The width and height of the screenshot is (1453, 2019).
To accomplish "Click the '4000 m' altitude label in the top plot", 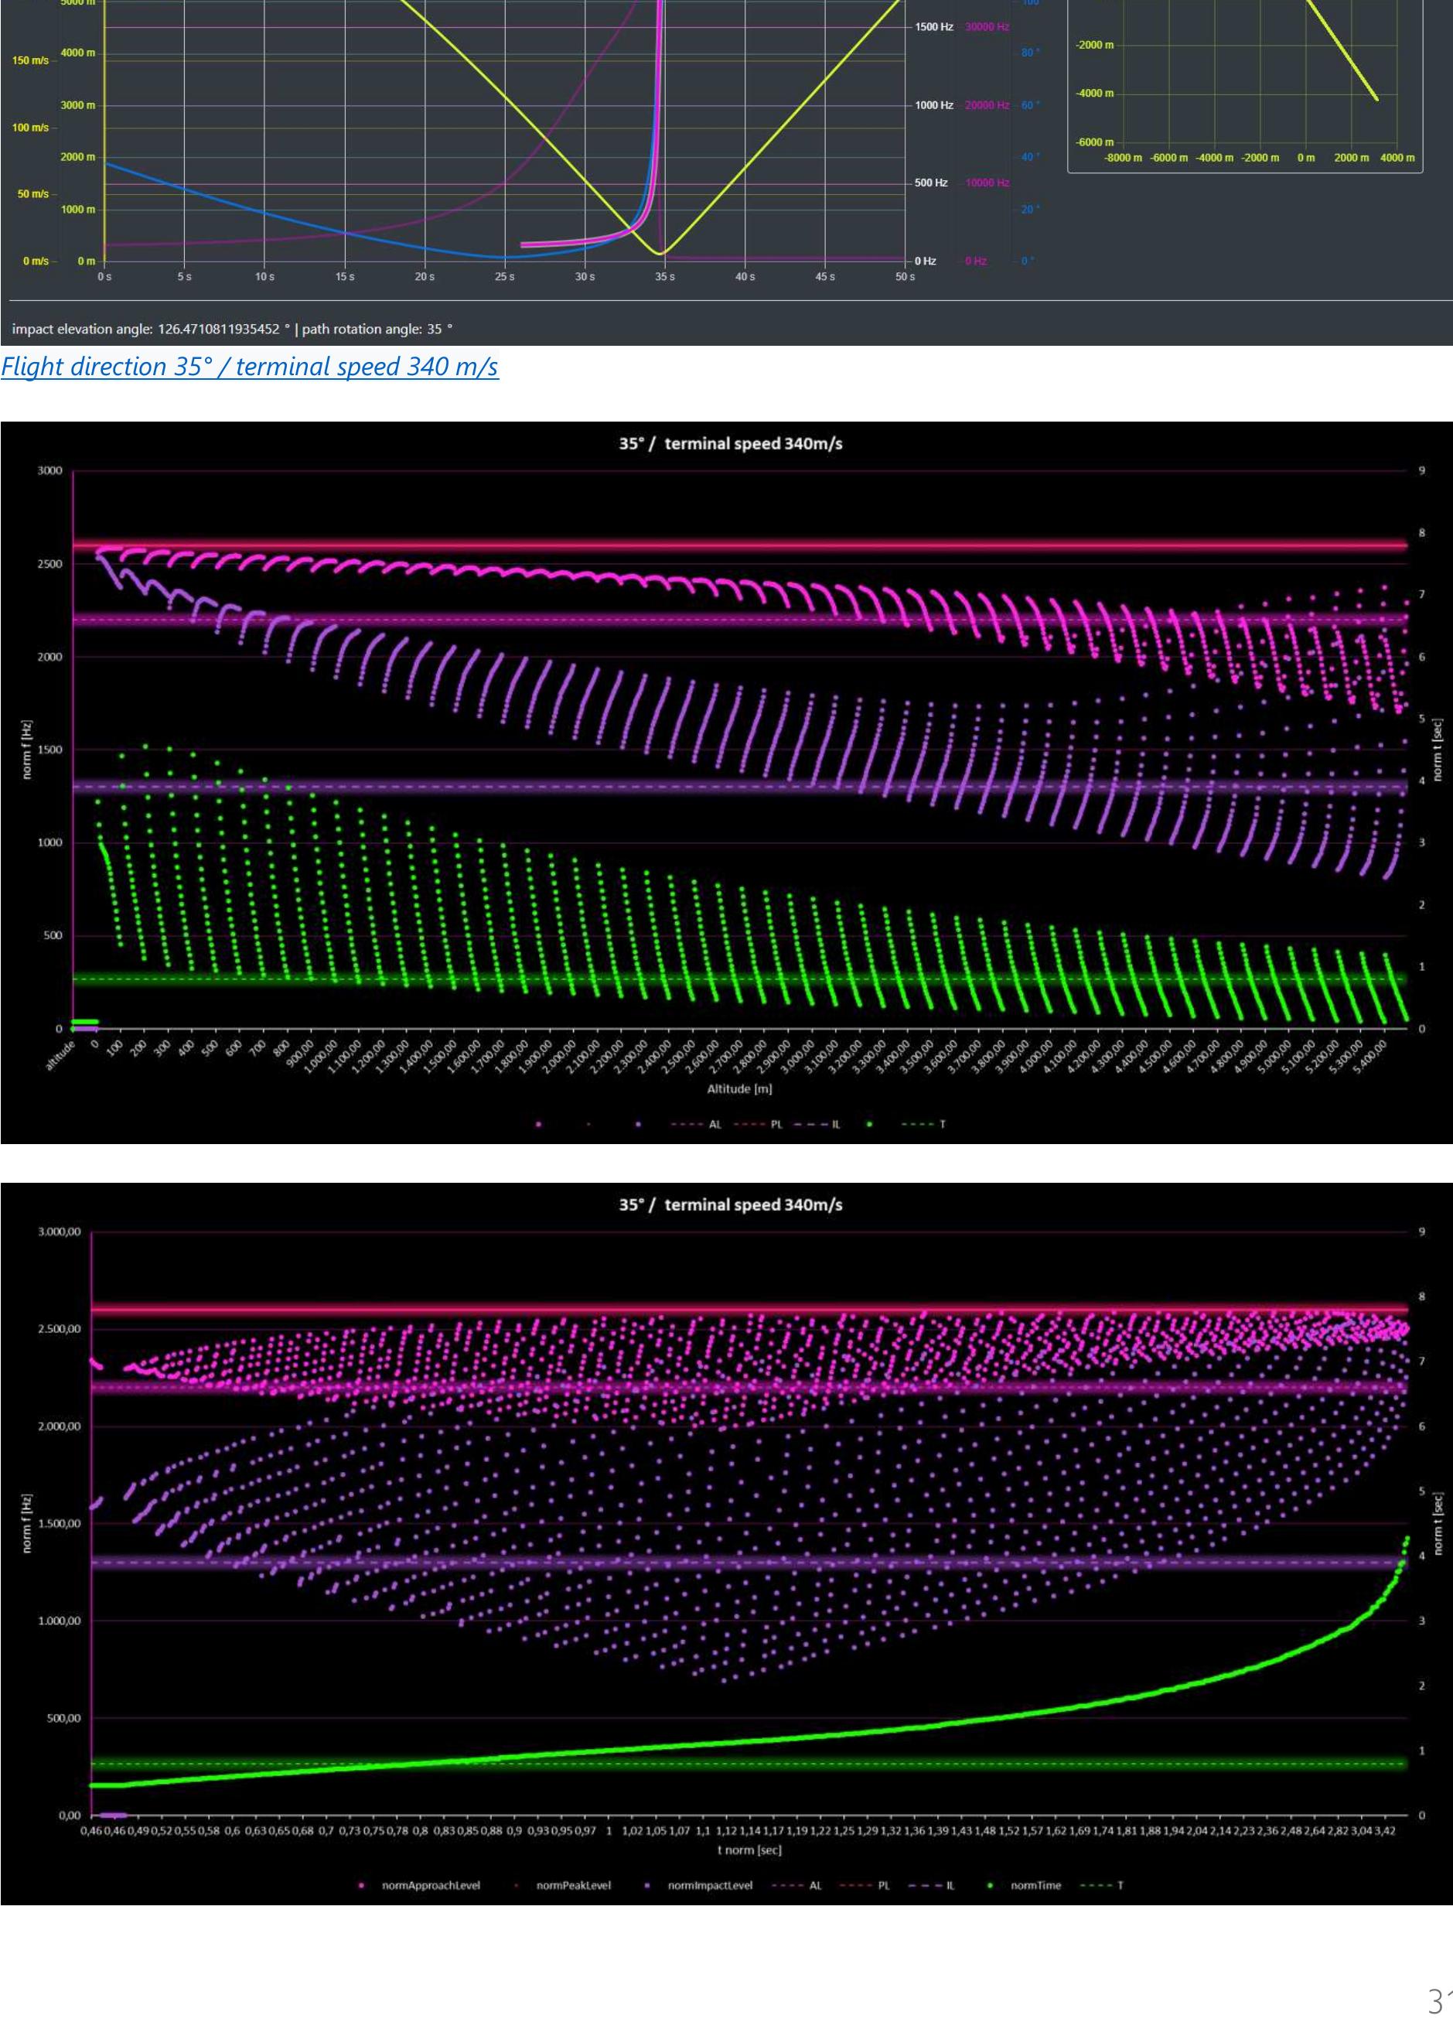I will pos(77,53).
